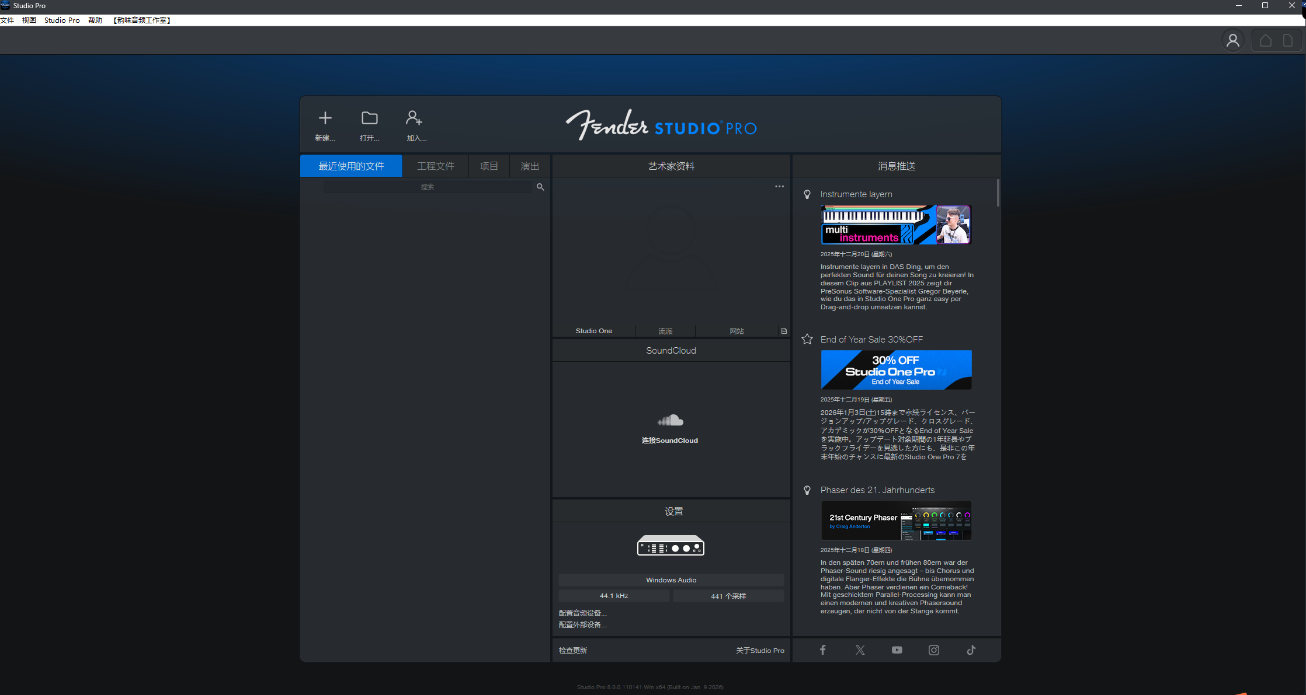The height and width of the screenshot is (695, 1306).
Task: Open the TikTok social link icon
Action: click(x=971, y=650)
